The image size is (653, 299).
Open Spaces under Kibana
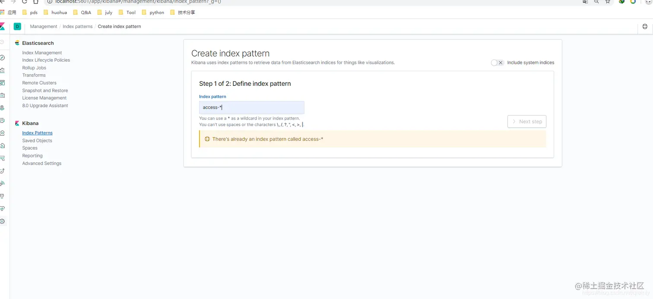point(30,148)
